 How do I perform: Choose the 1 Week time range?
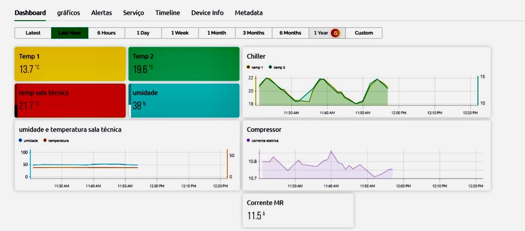(x=180, y=33)
